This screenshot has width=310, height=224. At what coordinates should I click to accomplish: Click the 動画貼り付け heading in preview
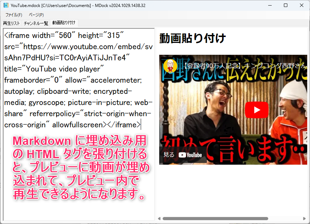click(x=192, y=38)
